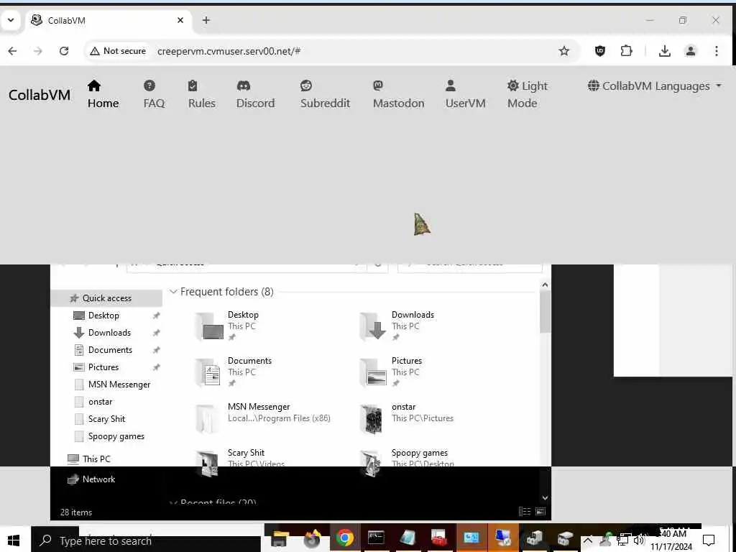Toggle Light Mode
This screenshot has height=552, width=736.
point(527,94)
